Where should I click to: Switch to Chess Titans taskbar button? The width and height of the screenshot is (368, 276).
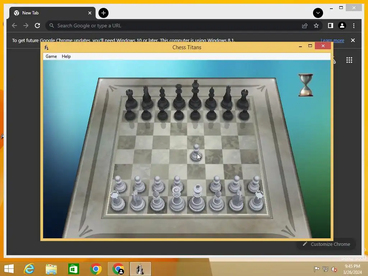point(141,269)
